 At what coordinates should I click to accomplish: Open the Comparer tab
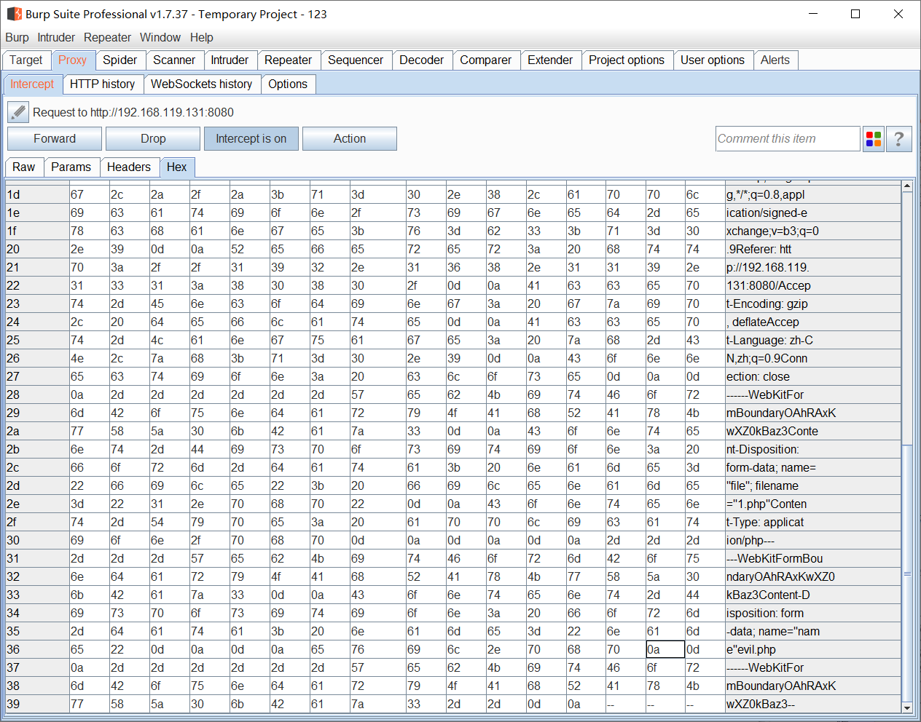coord(486,60)
